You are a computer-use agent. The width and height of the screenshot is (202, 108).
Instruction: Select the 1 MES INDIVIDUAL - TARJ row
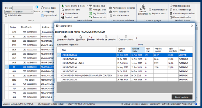click(125, 63)
